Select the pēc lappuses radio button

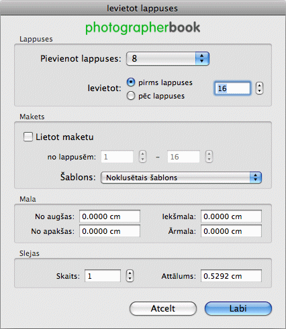point(131,96)
